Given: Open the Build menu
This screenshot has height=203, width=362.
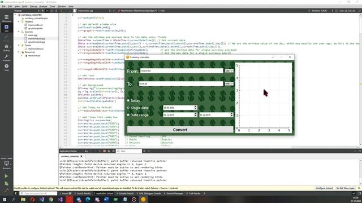Looking at the screenshot, I should coord(24,6).
